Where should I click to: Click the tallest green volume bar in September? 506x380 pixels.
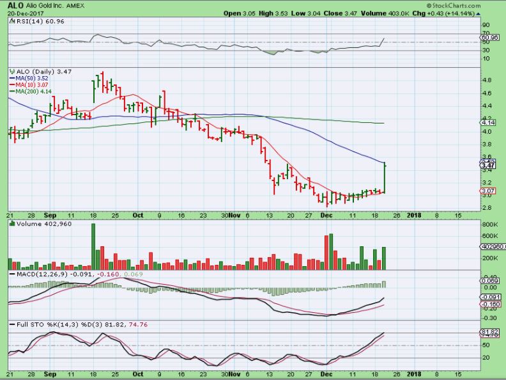(x=93, y=246)
